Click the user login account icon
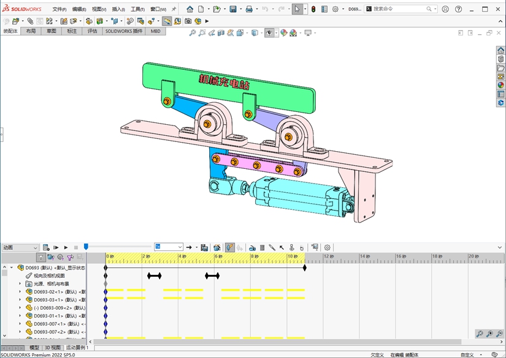This screenshot has width=506, height=358. point(445,9)
